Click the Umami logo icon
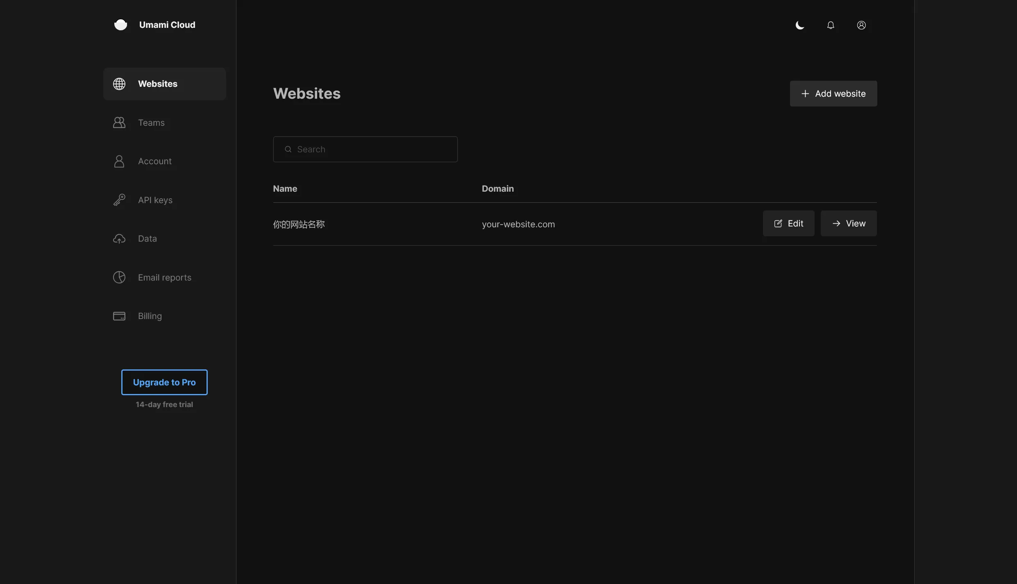This screenshot has width=1017, height=584. 120,25
